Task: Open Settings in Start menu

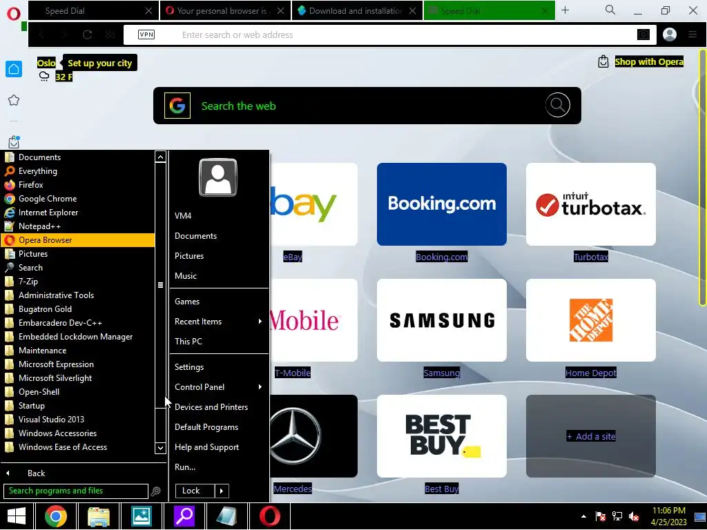Action: click(219, 367)
